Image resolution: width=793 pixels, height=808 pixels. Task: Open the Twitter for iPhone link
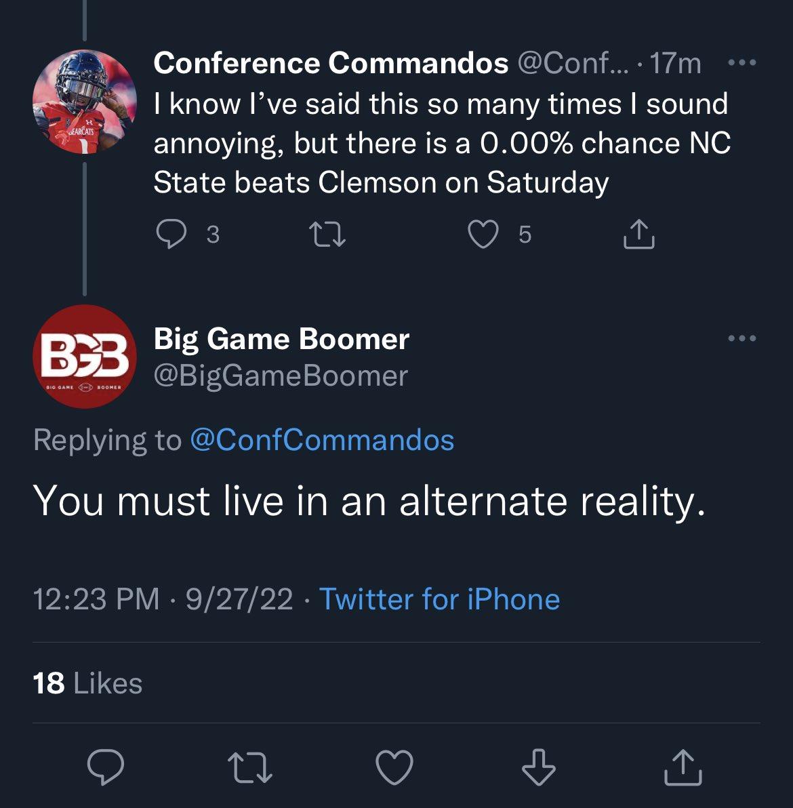click(439, 599)
